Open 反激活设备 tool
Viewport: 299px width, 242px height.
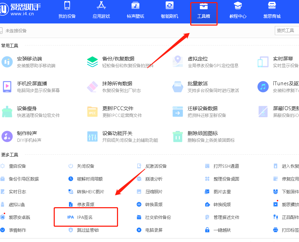[x=152, y=166]
